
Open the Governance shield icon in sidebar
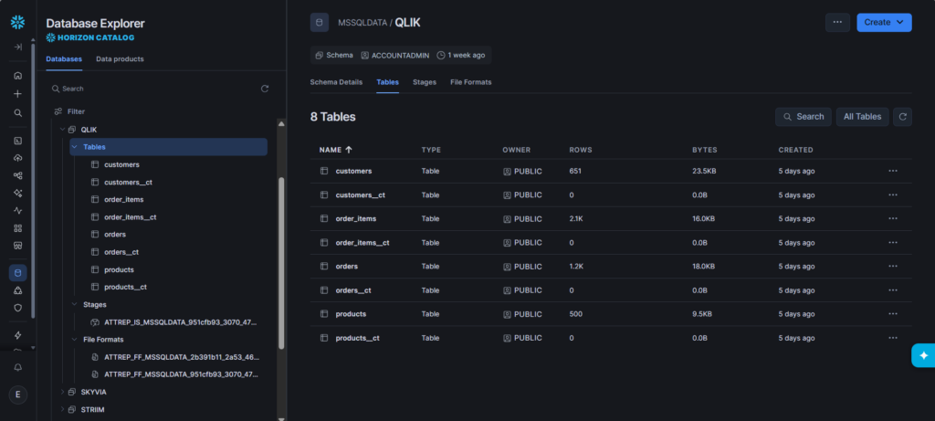coord(18,308)
